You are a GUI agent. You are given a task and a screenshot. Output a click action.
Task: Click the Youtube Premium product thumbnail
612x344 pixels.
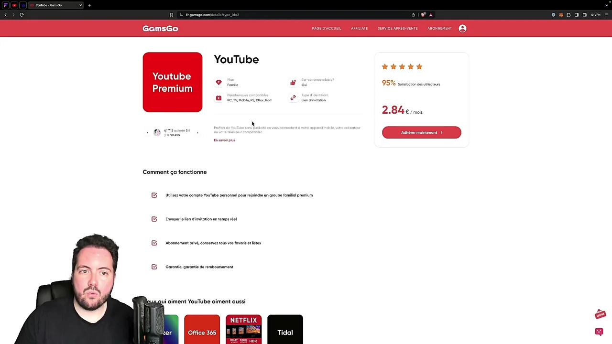[173, 82]
